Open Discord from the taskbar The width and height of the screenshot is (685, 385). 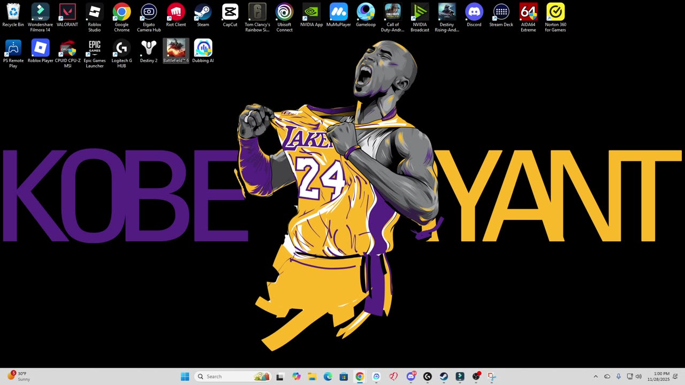(x=411, y=376)
